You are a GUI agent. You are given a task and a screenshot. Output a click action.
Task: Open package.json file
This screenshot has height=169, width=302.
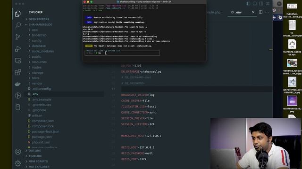click(42, 137)
